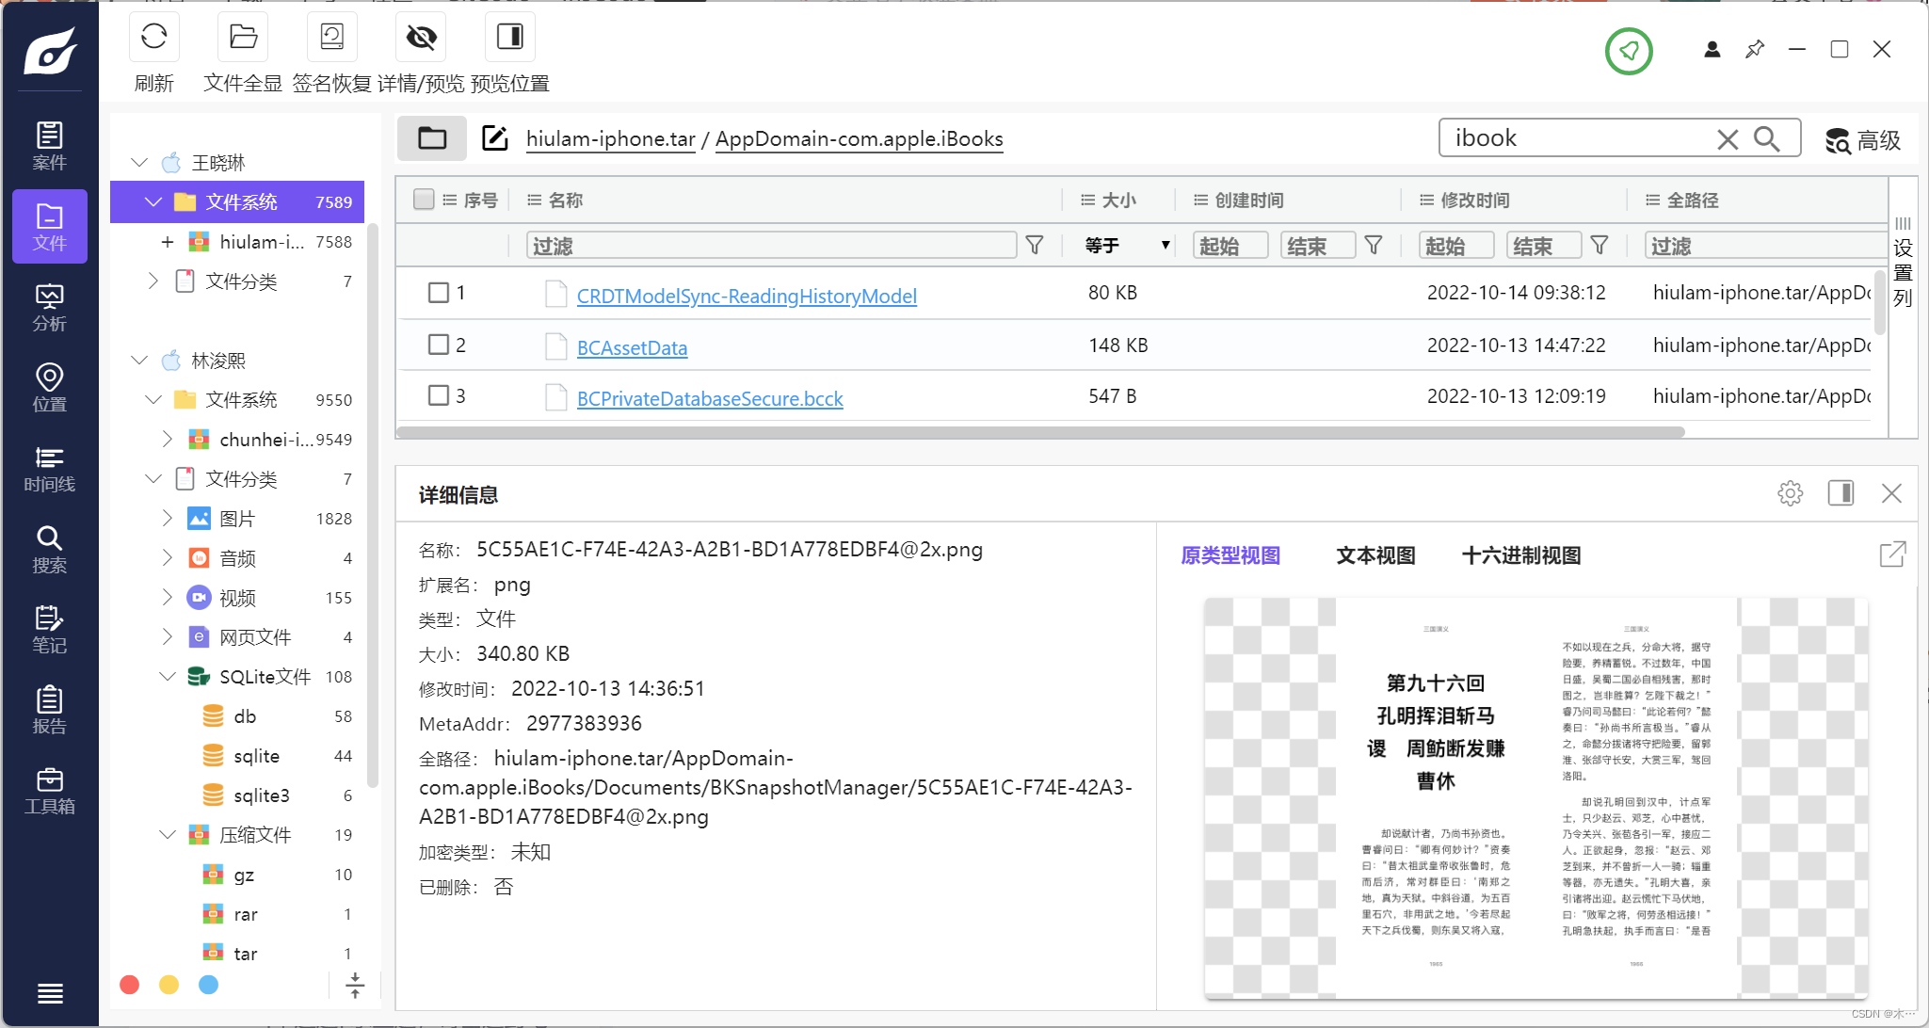Click the red color dot

click(x=130, y=985)
